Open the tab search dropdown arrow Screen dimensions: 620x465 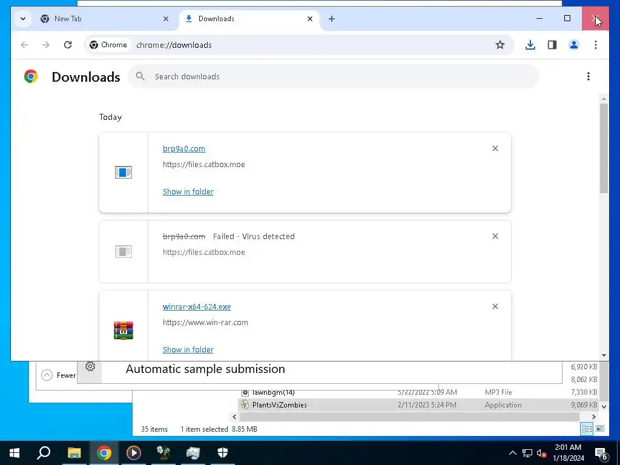pyautogui.click(x=23, y=19)
